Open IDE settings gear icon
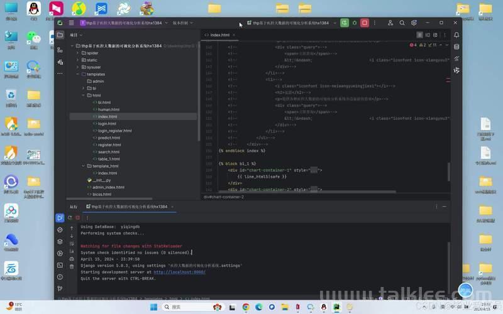503x314 pixels. (x=414, y=23)
